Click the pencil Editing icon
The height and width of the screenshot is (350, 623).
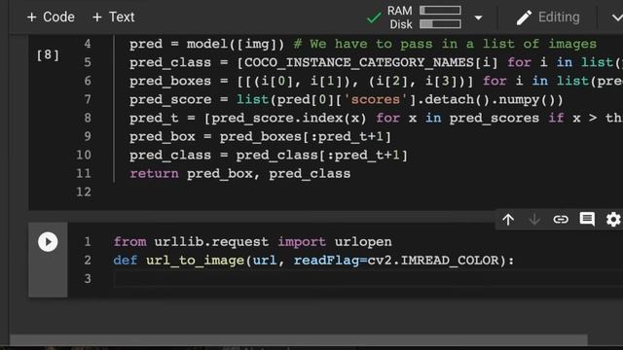pyautogui.click(x=524, y=17)
